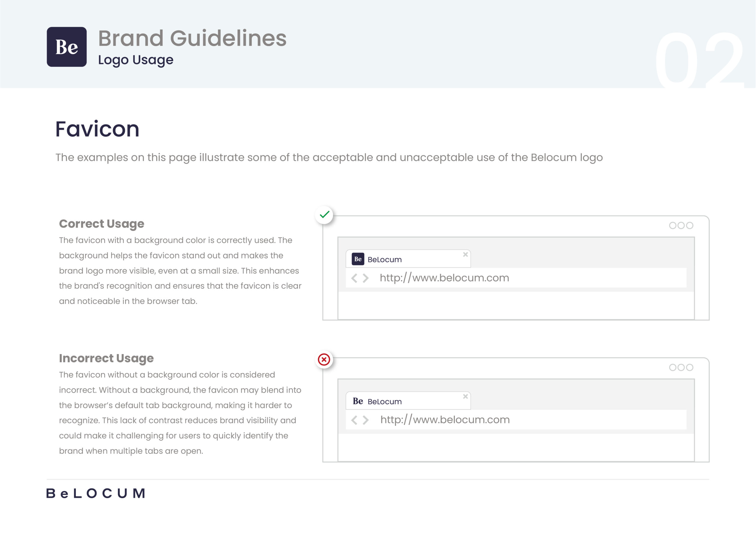This screenshot has width=756, height=534.
Task: Click the Be favicon without background
Action: (358, 401)
